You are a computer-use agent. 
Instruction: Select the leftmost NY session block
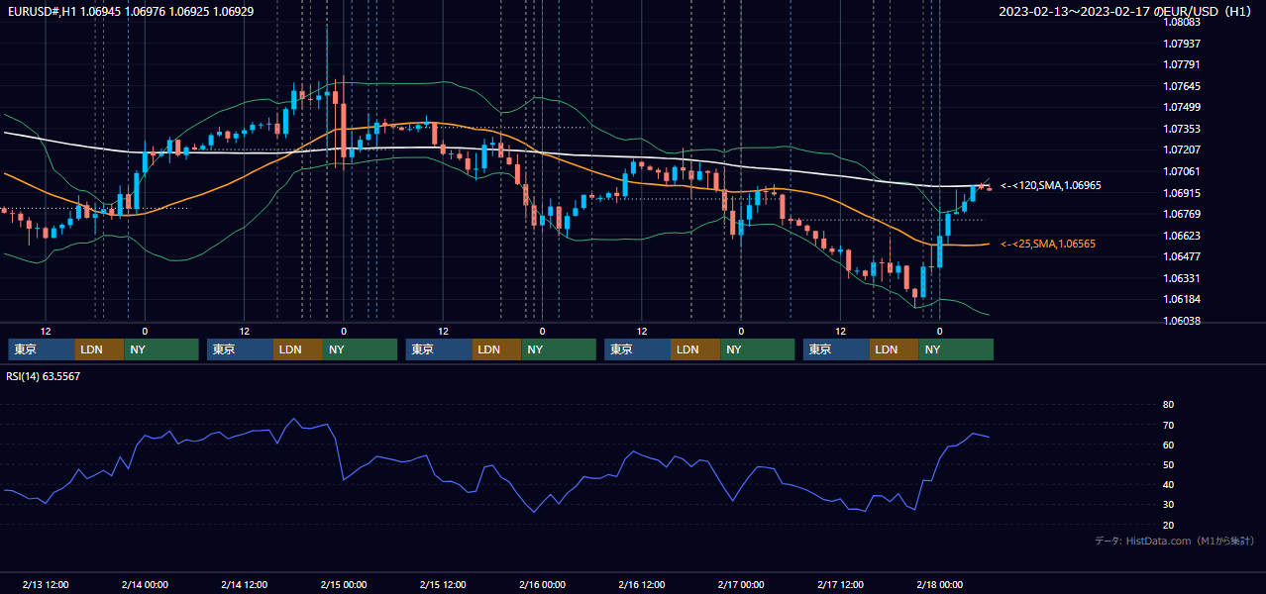pyautogui.click(x=161, y=349)
